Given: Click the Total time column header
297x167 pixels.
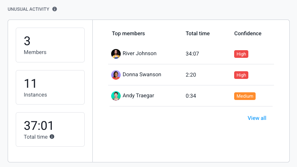Looking at the screenshot, I should tap(198, 33).
